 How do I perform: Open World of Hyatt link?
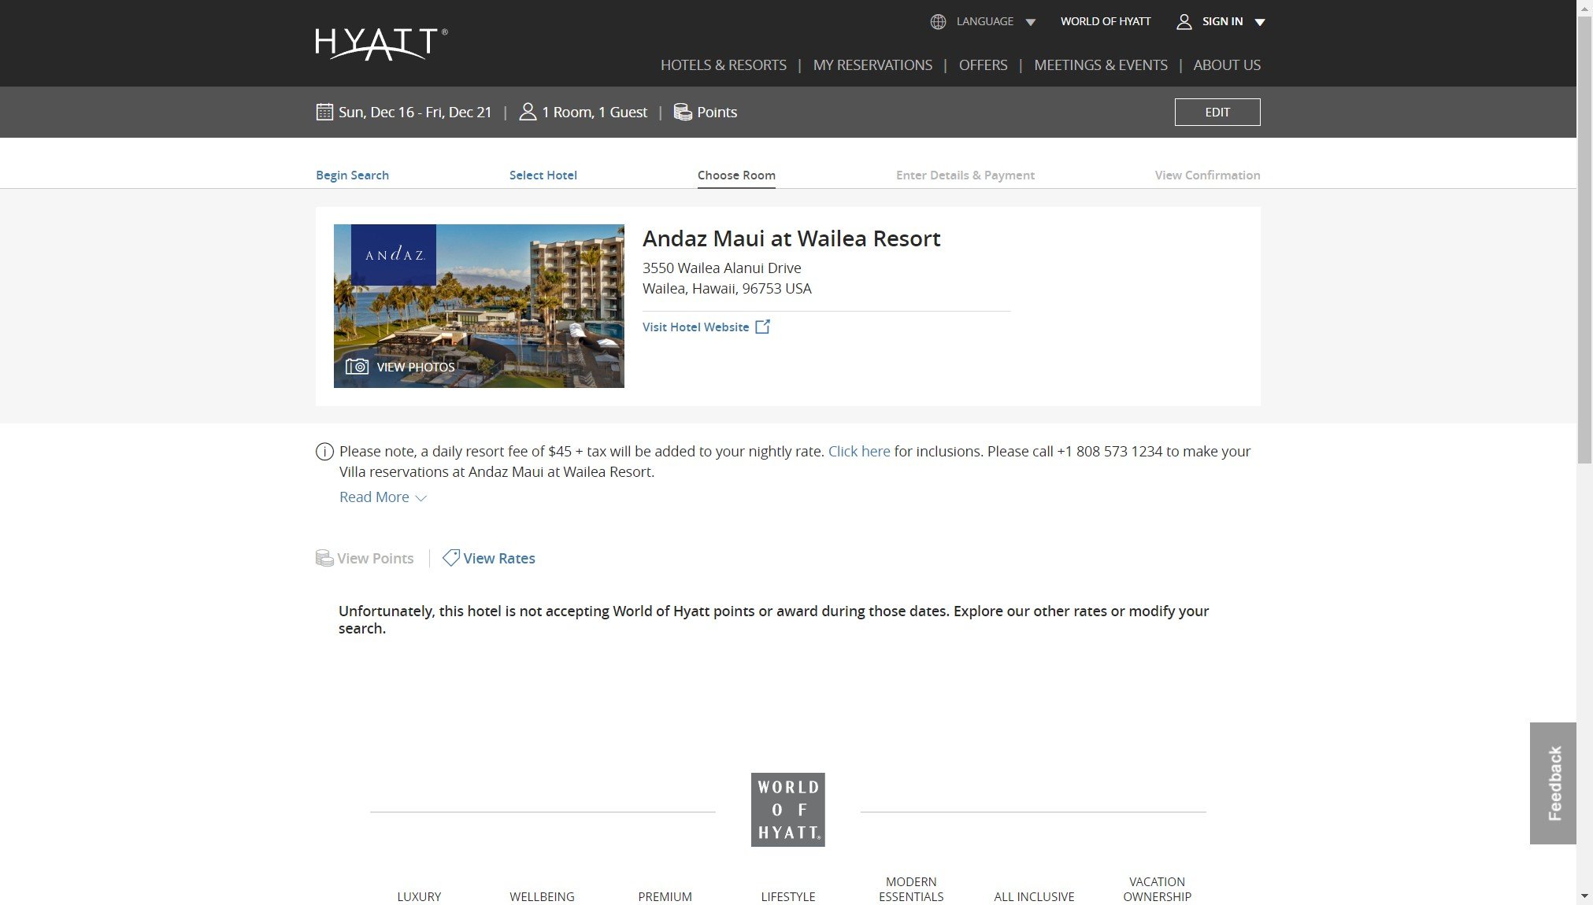(1105, 21)
